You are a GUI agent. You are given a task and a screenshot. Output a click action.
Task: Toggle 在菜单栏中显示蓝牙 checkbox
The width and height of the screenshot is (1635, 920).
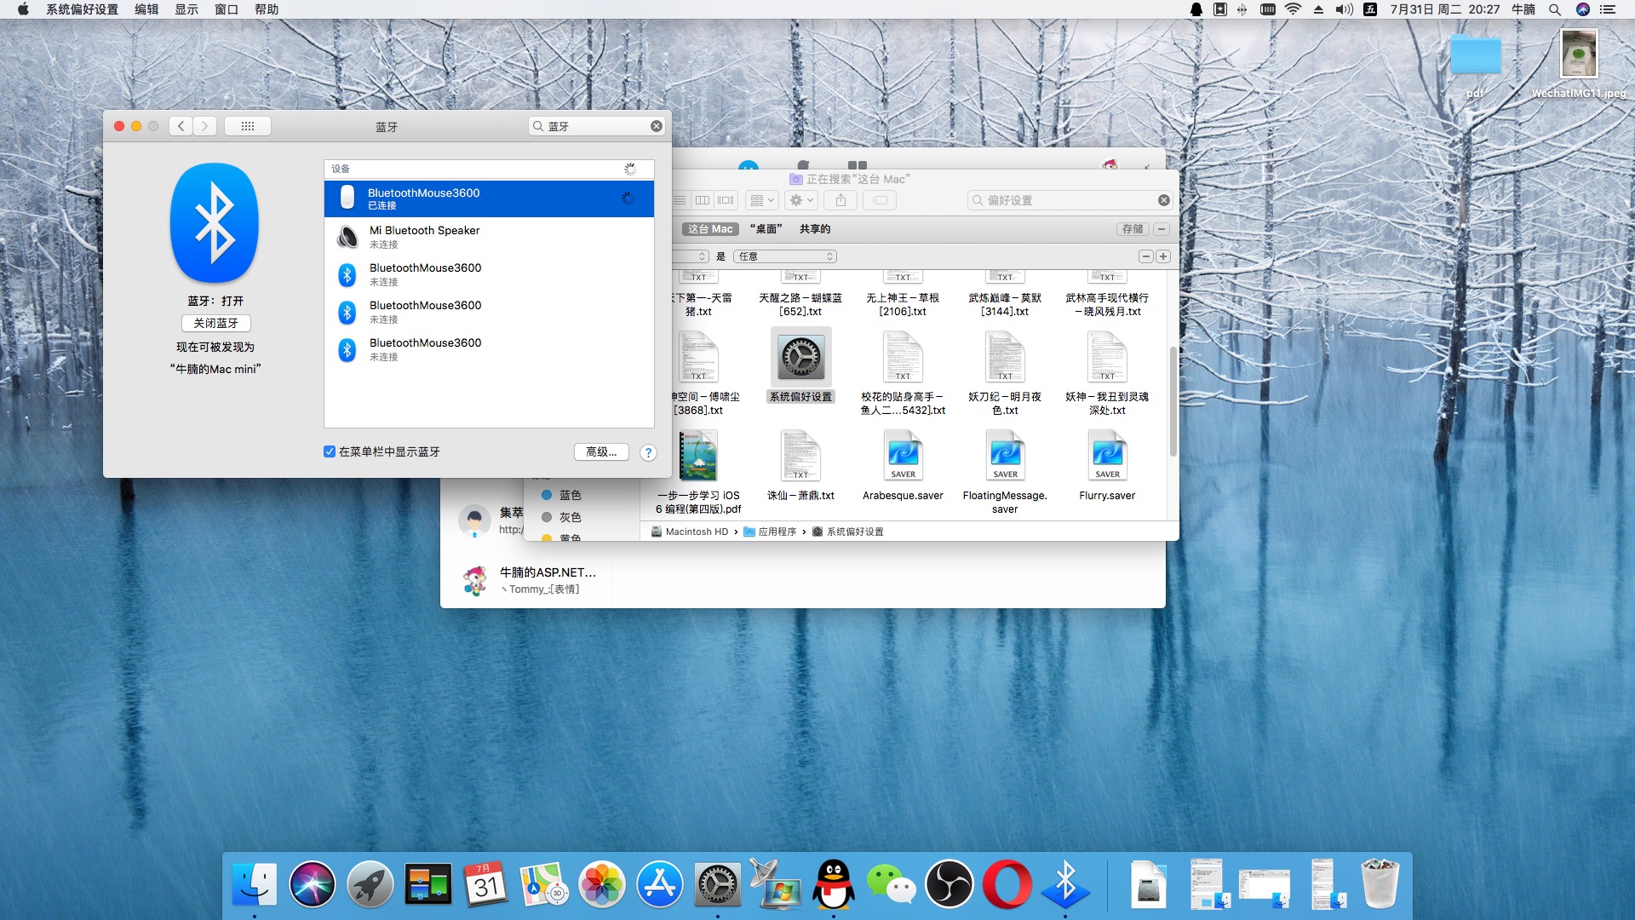pyautogui.click(x=330, y=451)
